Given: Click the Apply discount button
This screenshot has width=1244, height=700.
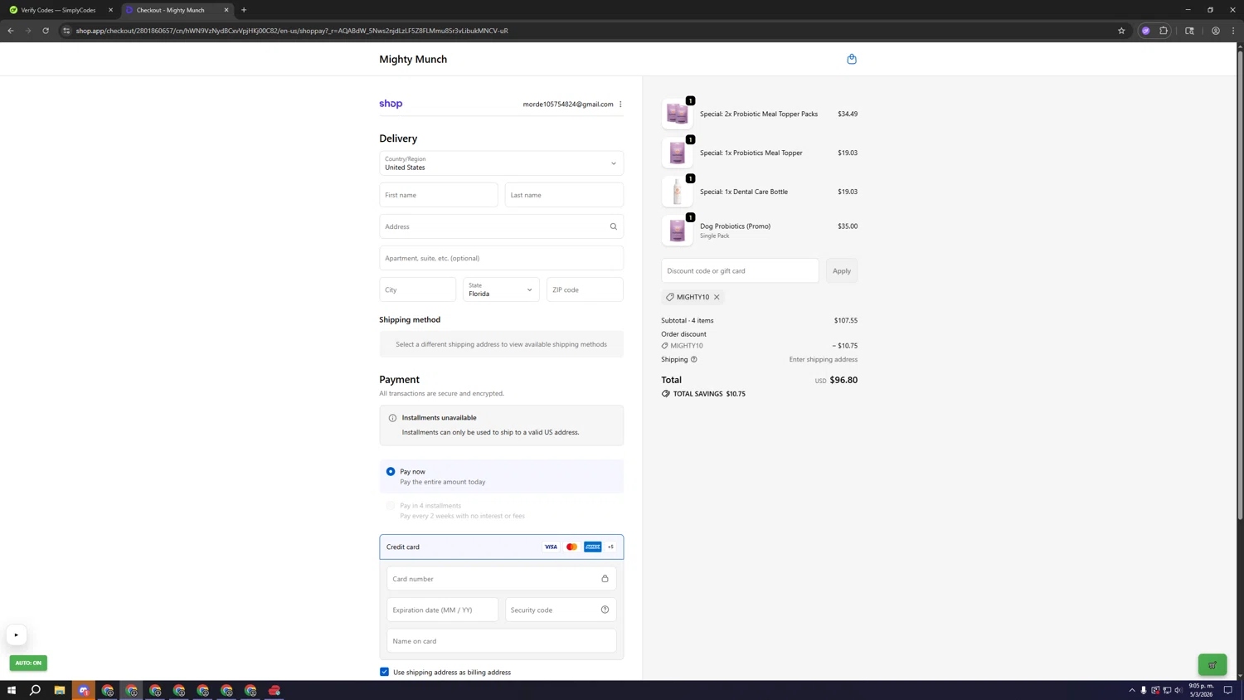Looking at the screenshot, I should tap(841, 270).
